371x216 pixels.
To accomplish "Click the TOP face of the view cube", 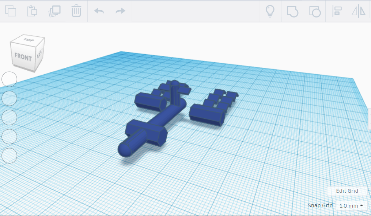I will [x=28, y=40].
